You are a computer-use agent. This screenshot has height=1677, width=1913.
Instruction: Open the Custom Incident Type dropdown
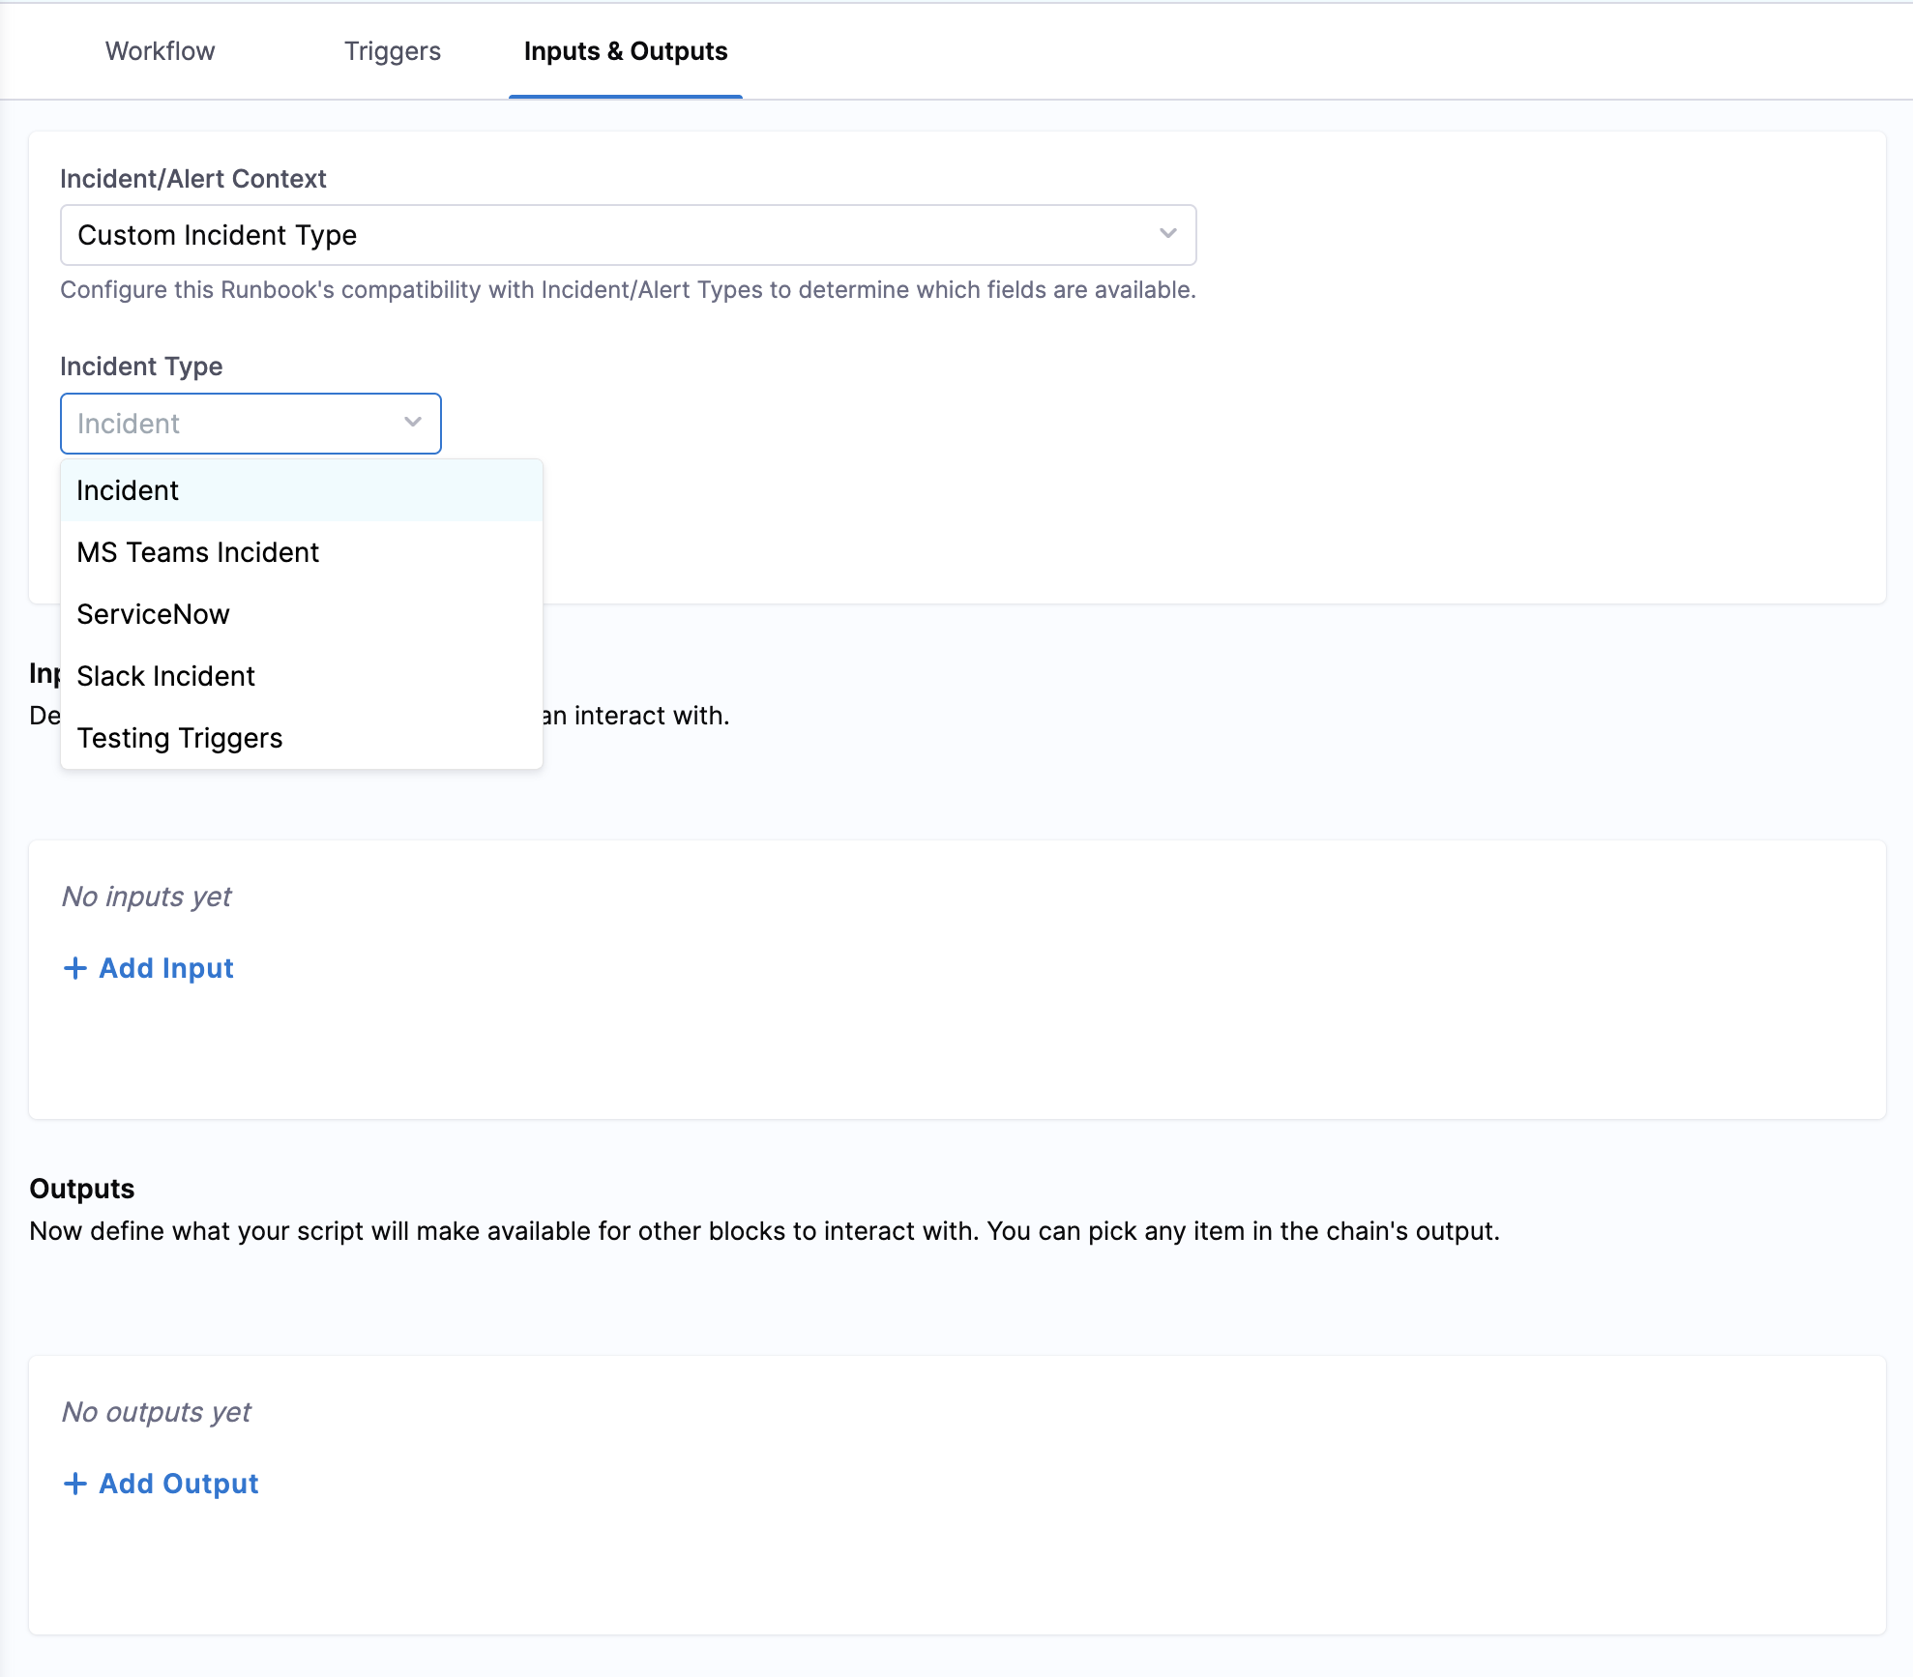(629, 234)
